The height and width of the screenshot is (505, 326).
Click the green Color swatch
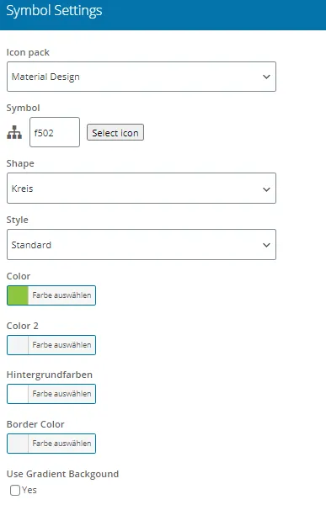point(18,295)
